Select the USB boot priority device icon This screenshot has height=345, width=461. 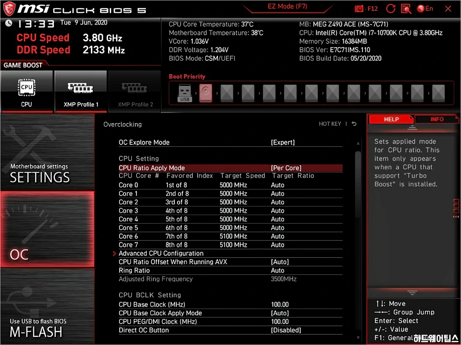[x=185, y=93]
